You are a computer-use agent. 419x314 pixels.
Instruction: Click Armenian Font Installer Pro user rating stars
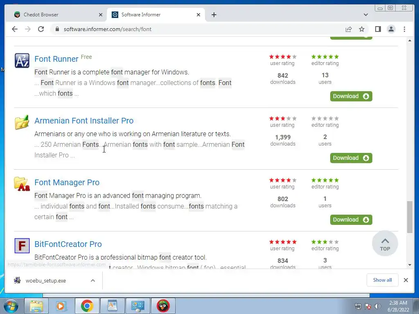283,118
